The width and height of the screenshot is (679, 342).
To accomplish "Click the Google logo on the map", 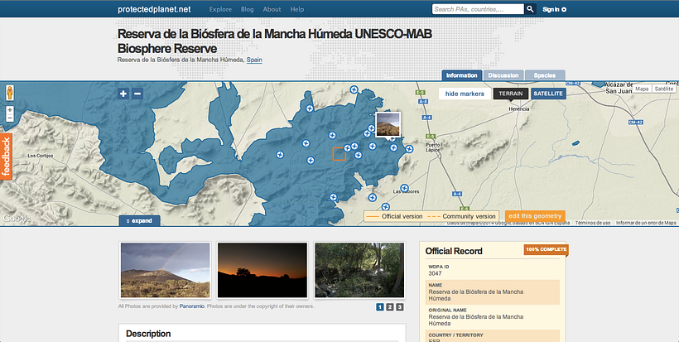I will (x=16, y=219).
